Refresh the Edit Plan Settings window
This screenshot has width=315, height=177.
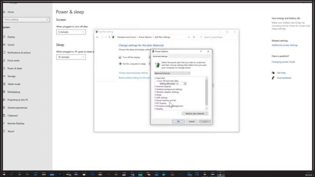pos(194,37)
